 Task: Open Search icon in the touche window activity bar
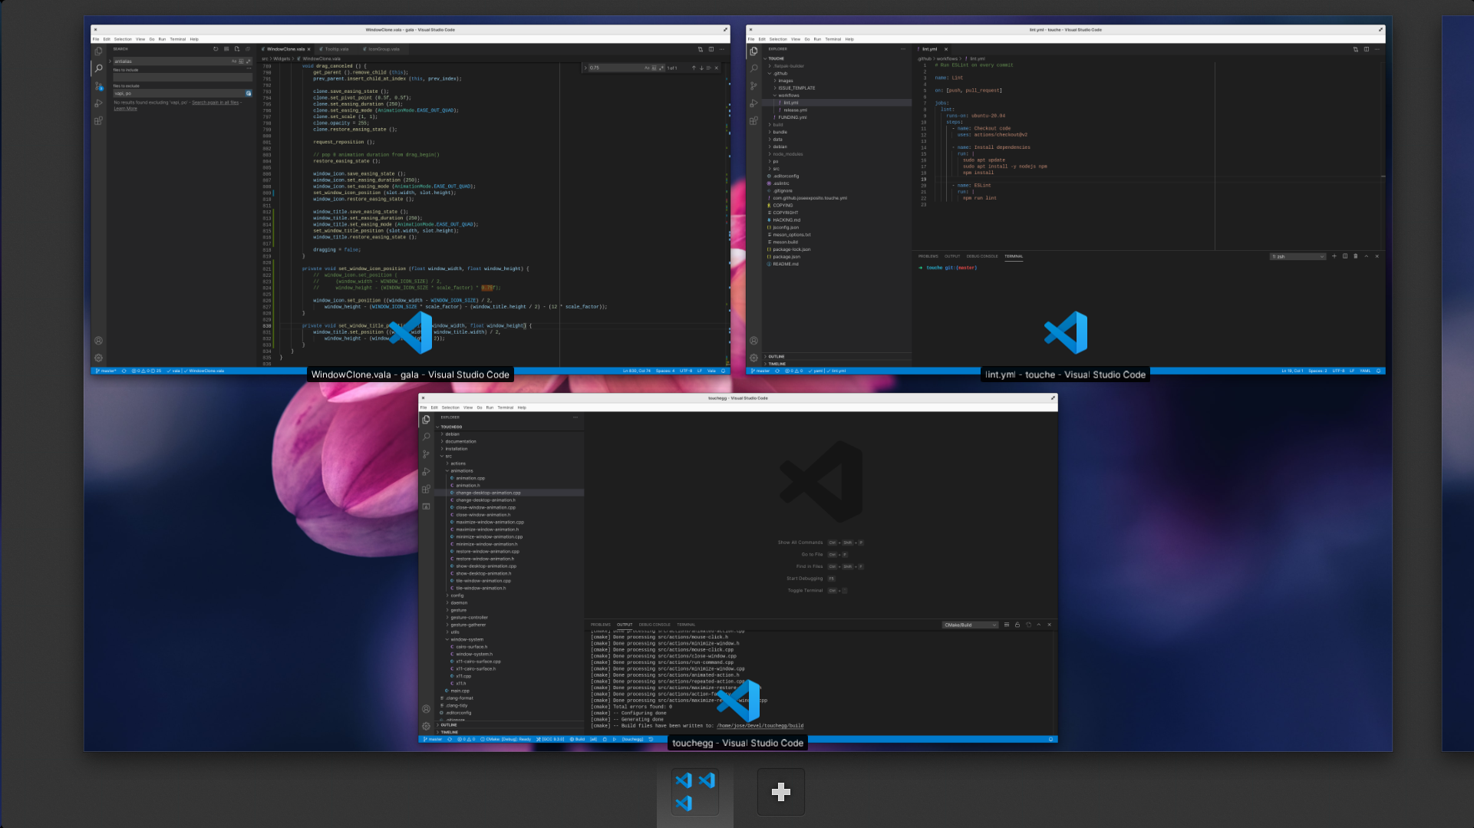click(753, 68)
